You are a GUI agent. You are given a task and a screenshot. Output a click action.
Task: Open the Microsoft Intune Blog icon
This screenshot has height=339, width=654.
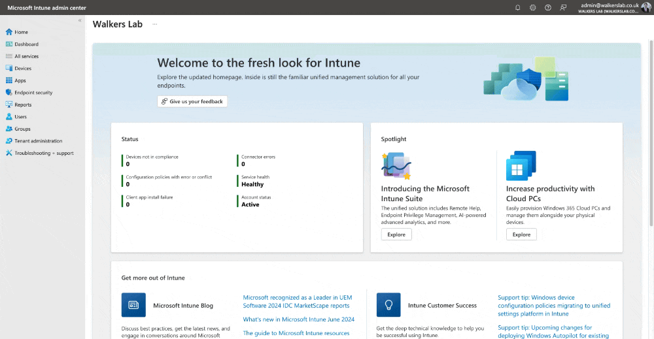click(x=133, y=305)
